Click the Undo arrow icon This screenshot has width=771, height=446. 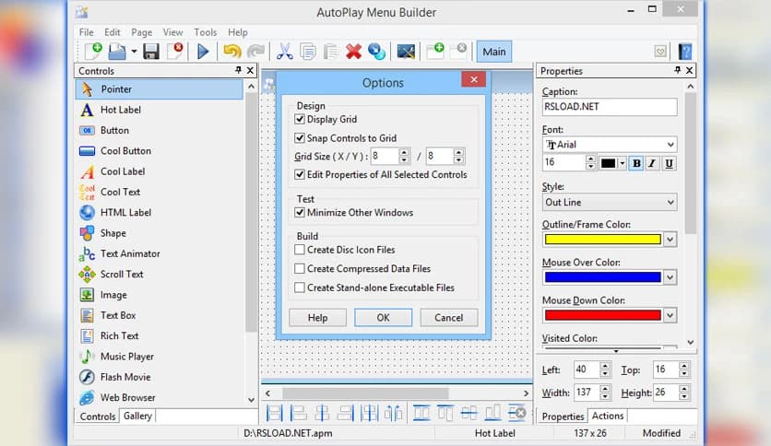pyautogui.click(x=232, y=51)
